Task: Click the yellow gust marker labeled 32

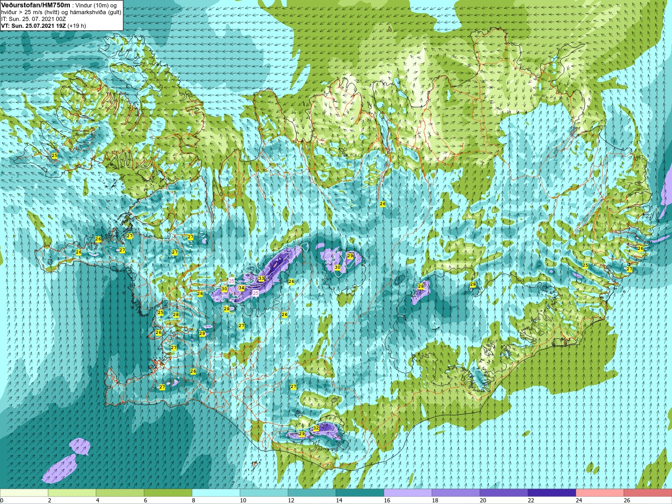Action: coord(316,428)
